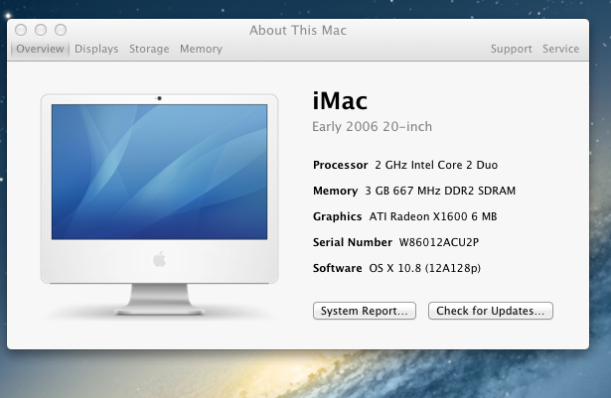Click the Processor label
Screen dimensions: 611x398
(340, 165)
